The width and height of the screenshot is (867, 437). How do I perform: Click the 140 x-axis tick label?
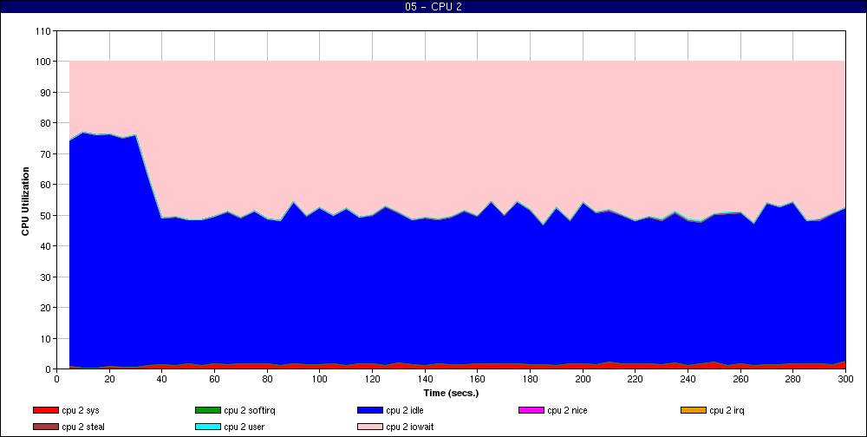425,379
